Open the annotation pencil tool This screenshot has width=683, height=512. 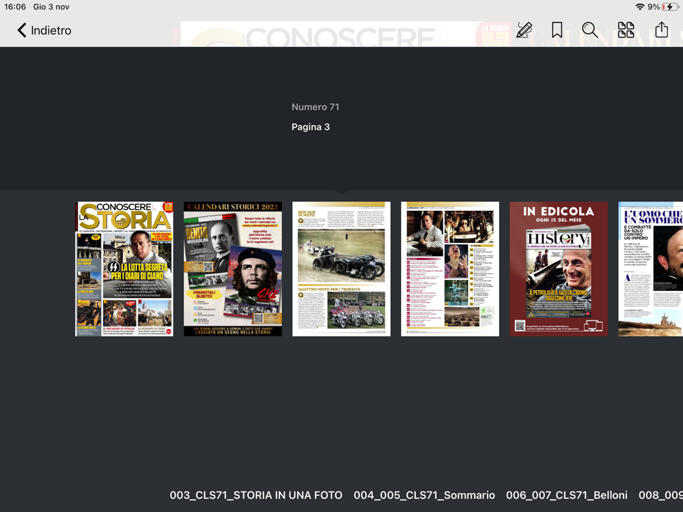(x=524, y=30)
